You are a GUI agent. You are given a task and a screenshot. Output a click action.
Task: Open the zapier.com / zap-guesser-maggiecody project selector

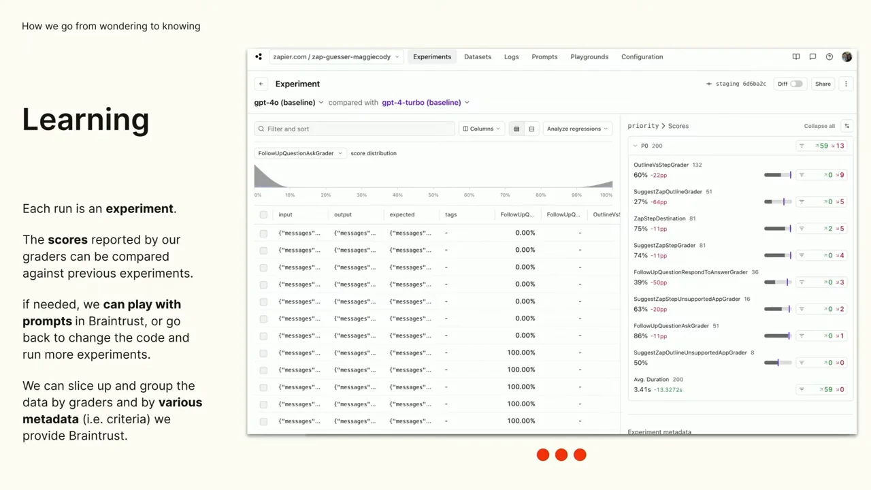coord(336,57)
